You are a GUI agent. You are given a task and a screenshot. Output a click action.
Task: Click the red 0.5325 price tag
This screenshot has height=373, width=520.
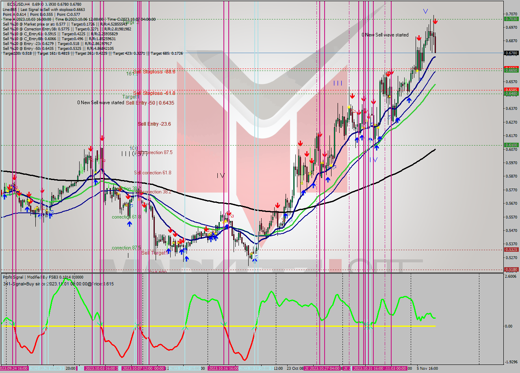click(x=511, y=249)
